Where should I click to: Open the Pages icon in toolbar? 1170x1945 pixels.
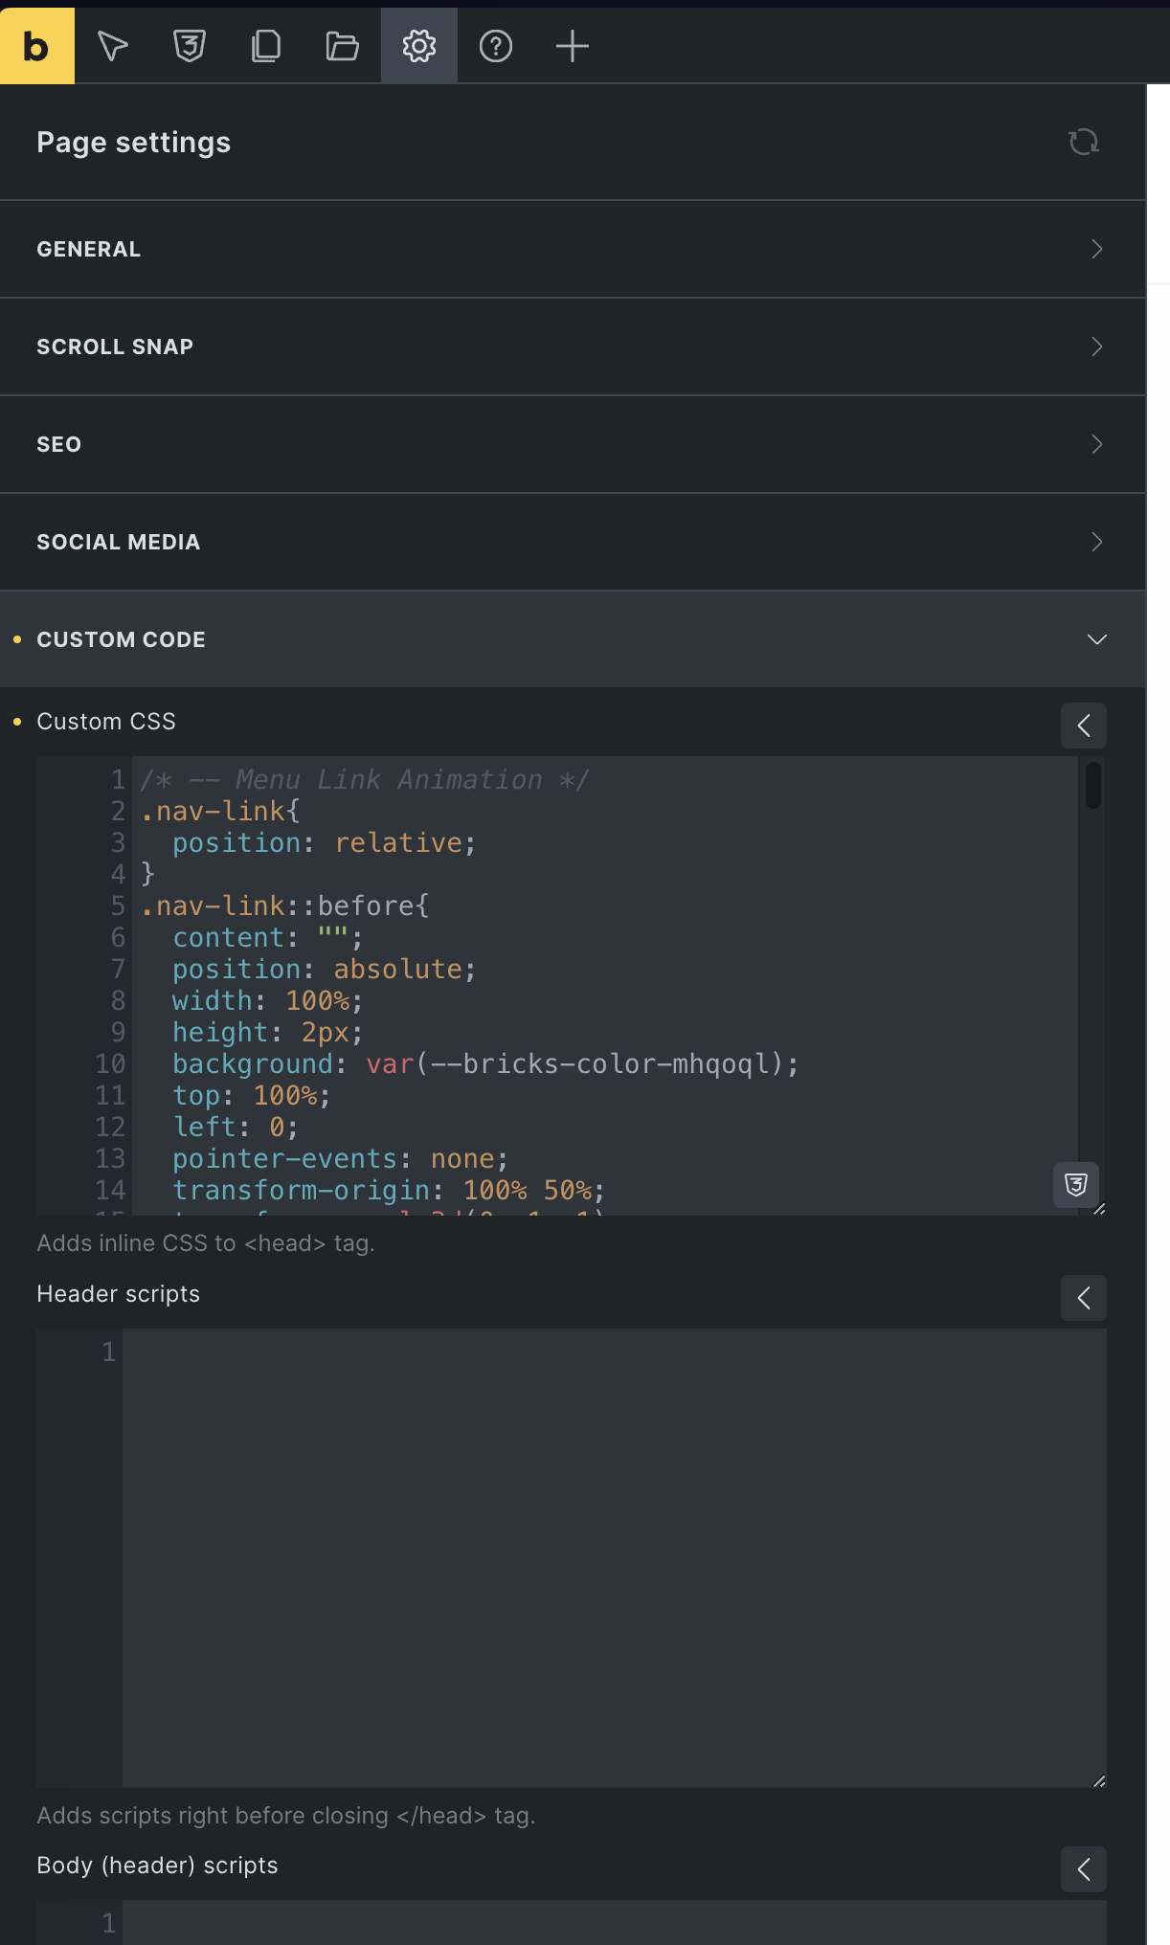click(x=266, y=46)
